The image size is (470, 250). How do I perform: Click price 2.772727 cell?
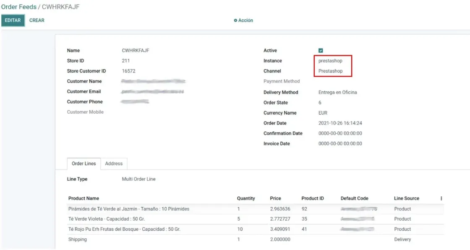pyautogui.click(x=280, y=219)
